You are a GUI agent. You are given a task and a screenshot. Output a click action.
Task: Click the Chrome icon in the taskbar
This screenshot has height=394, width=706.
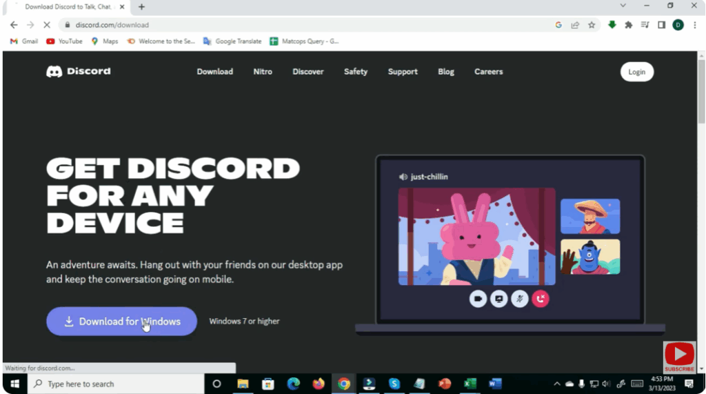coord(343,384)
